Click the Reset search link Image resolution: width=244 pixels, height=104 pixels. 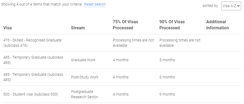coord(95,4)
